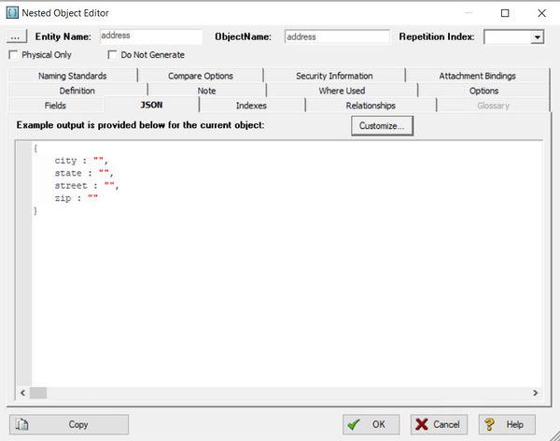560x441 pixels.
Task: Click the Cancel button label
Action: click(x=446, y=424)
